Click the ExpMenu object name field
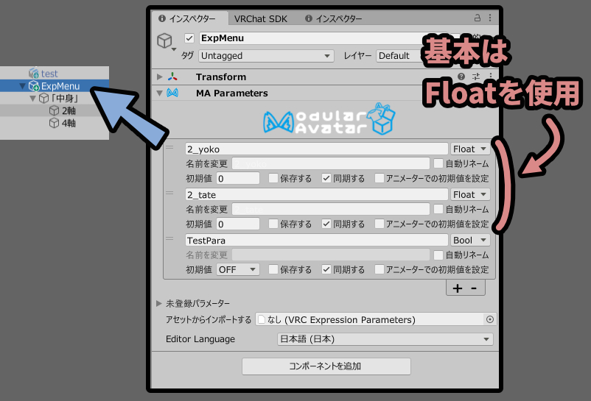Image resolution: width=591 pixels, height=401 pixels. tap(311, 38)
